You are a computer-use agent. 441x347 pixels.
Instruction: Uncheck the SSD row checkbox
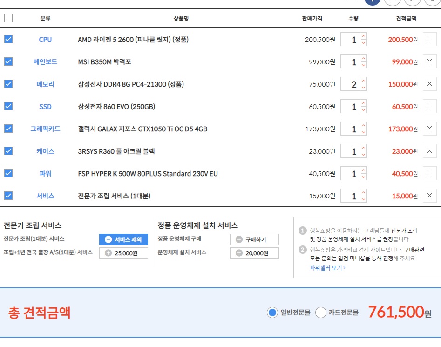point(8,106)
